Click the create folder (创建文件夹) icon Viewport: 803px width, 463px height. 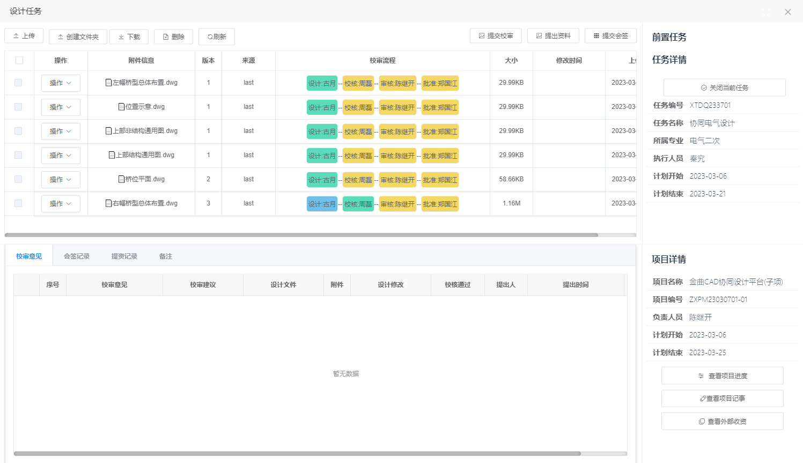pyautogui.click(x=61, y=37)
